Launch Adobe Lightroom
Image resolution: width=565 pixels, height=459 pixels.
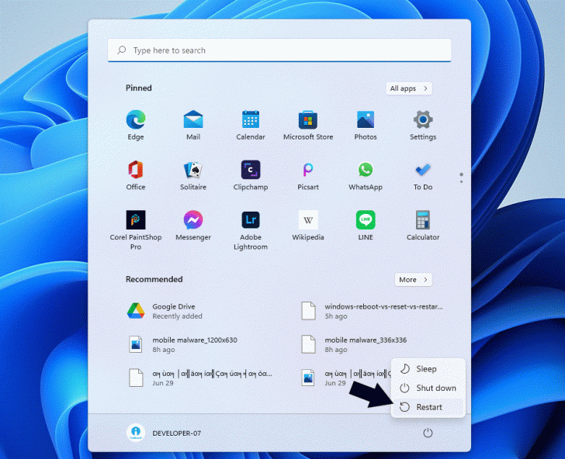coord(251,230)
